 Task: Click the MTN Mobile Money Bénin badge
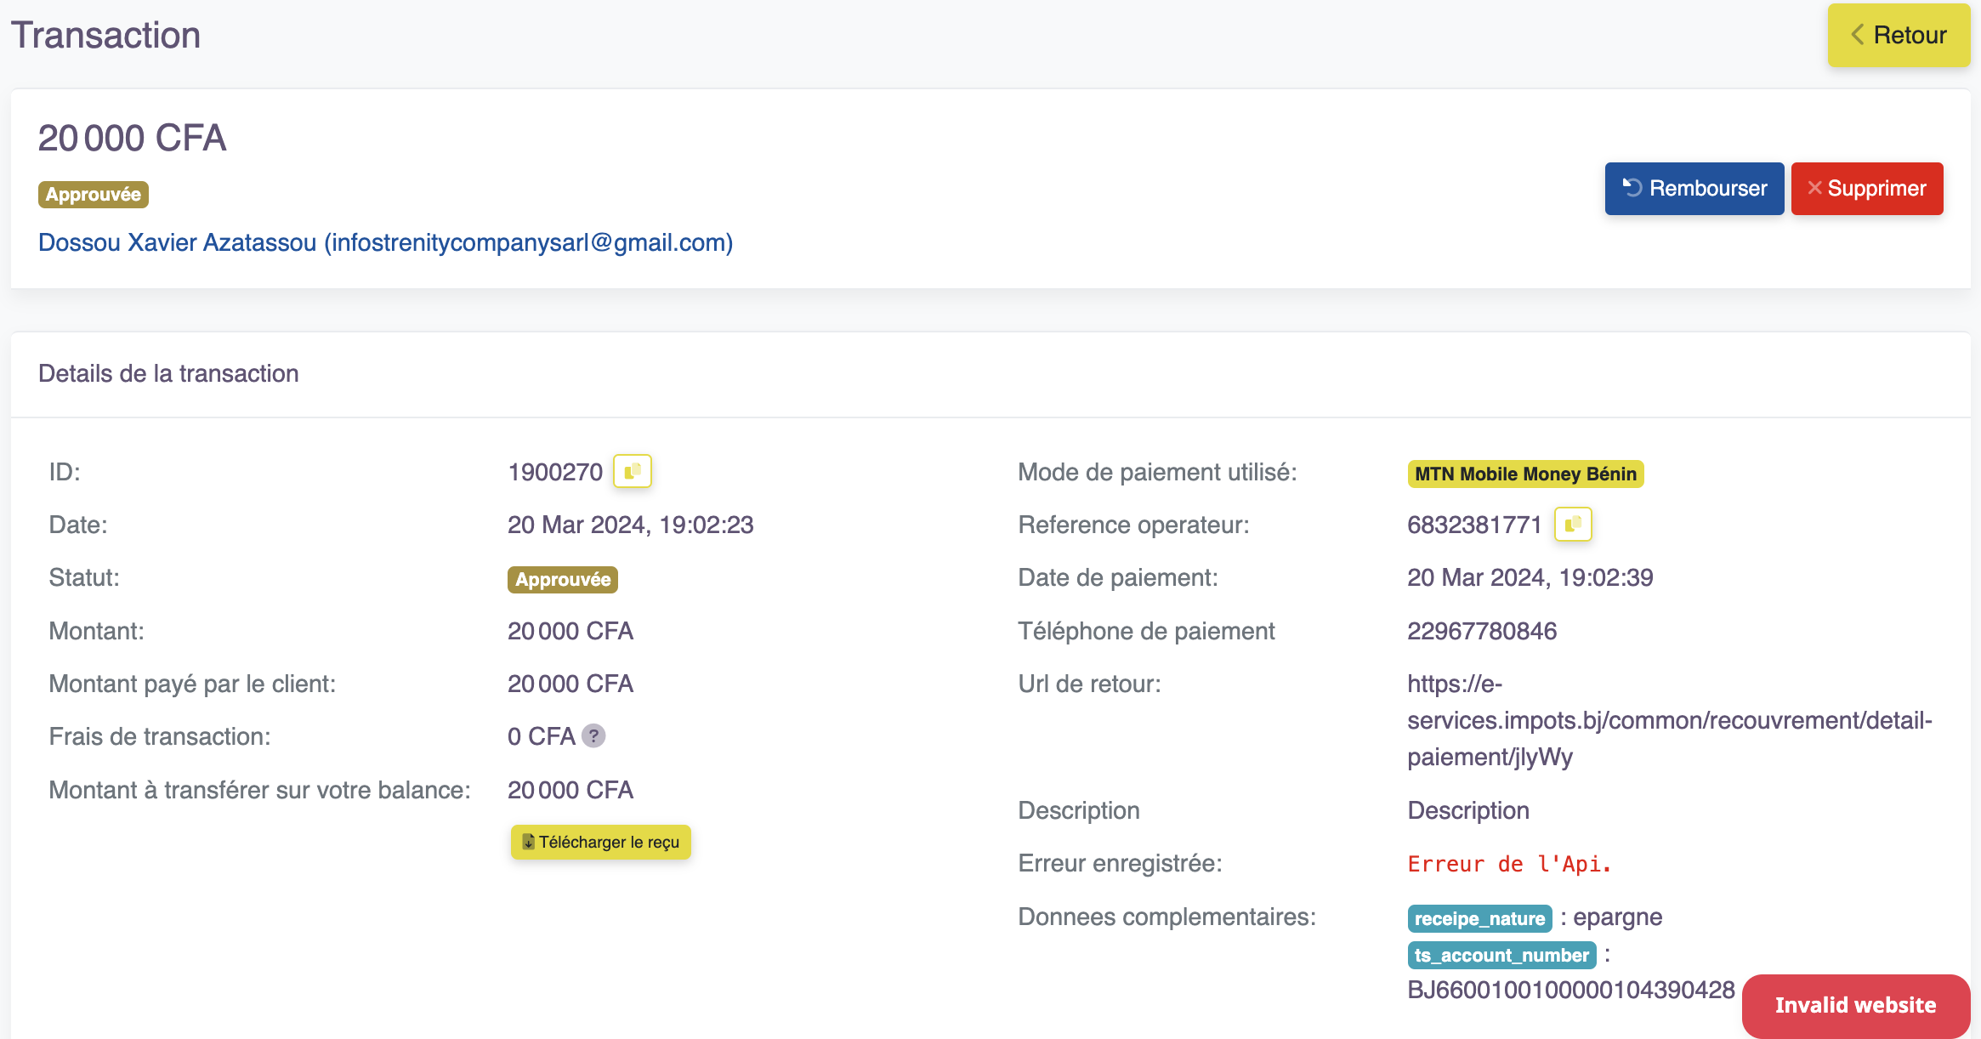pyautogui.click(x=1525, y=474)
